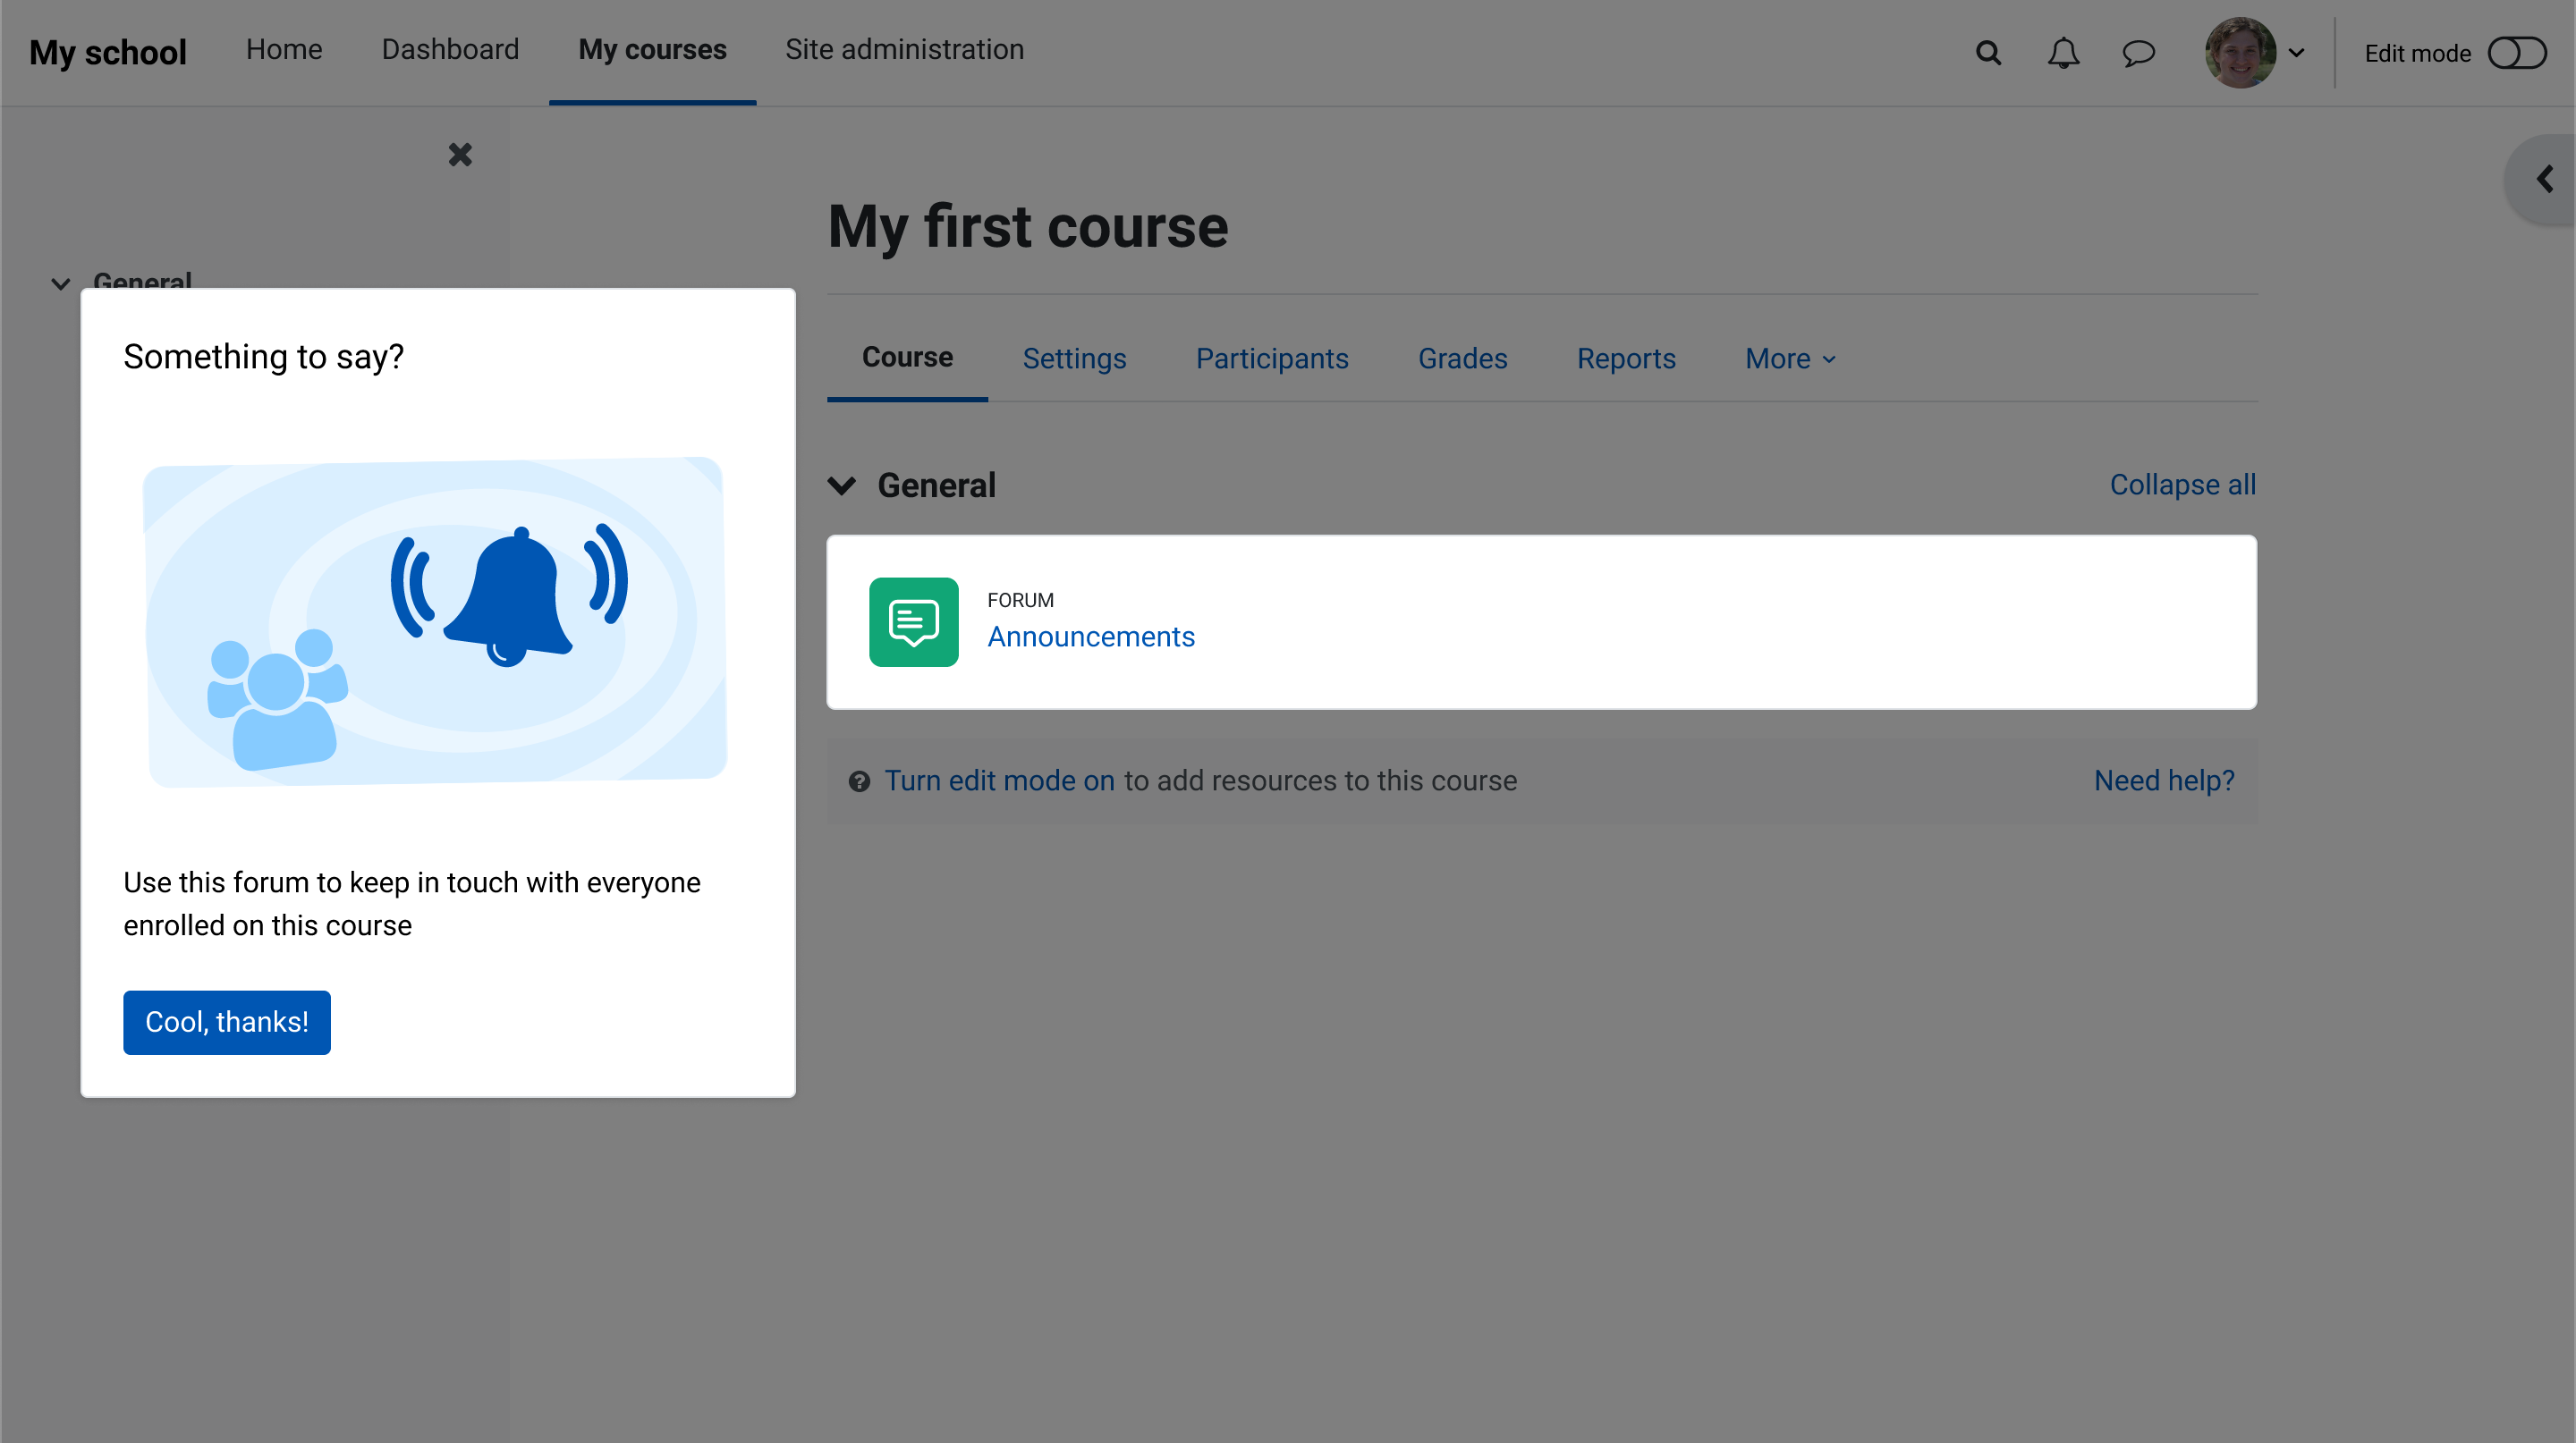Open the Grades tab
Image resolution: width=2576 pixels, height=1443 pixels.
click(x=1462, y=359)
